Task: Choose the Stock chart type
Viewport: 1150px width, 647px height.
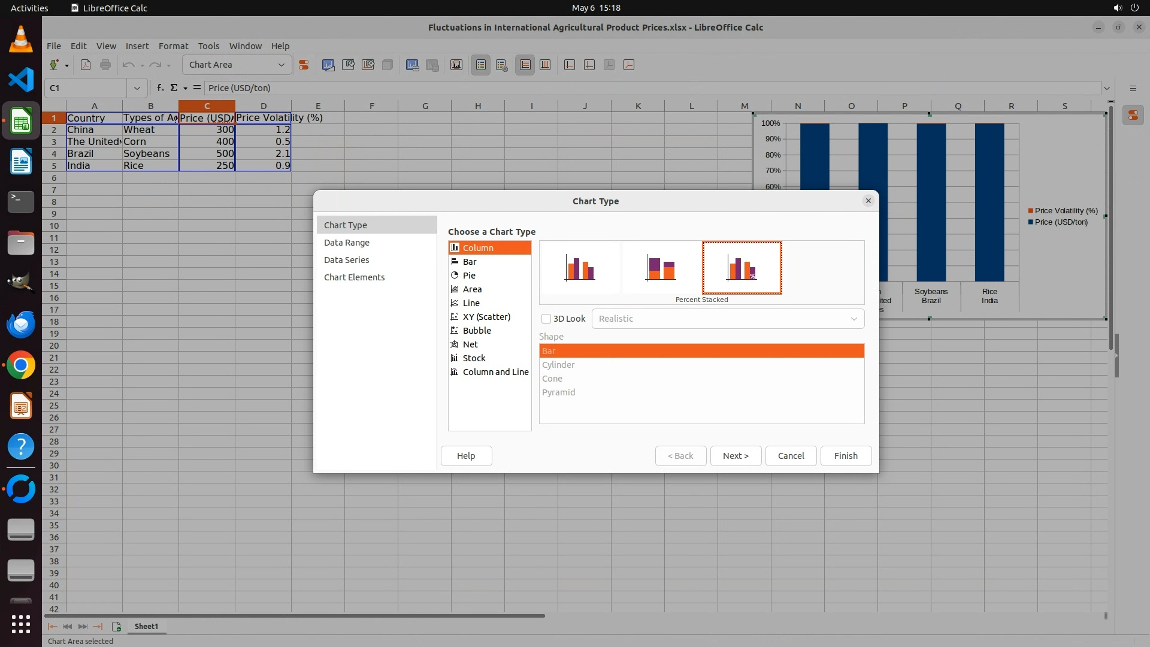Action: [x=474, y=358]
